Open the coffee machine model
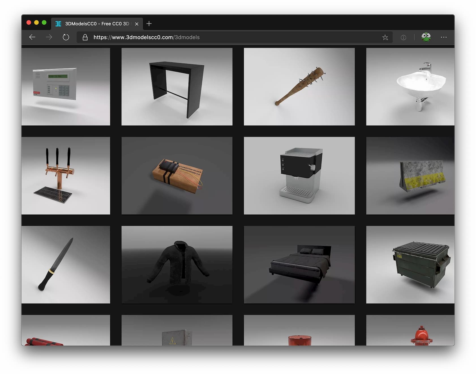This screenshot has width=476, height=374. (299, 176)
